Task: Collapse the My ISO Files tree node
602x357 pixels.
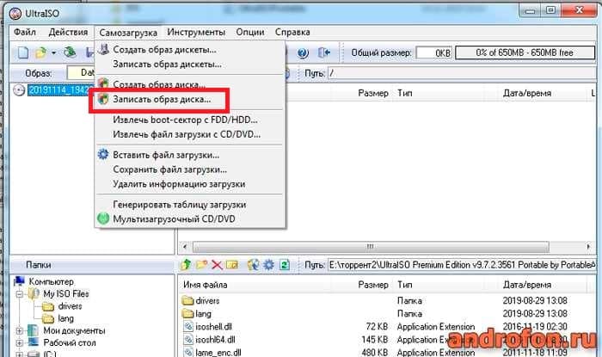Action: tap(19, 295)
